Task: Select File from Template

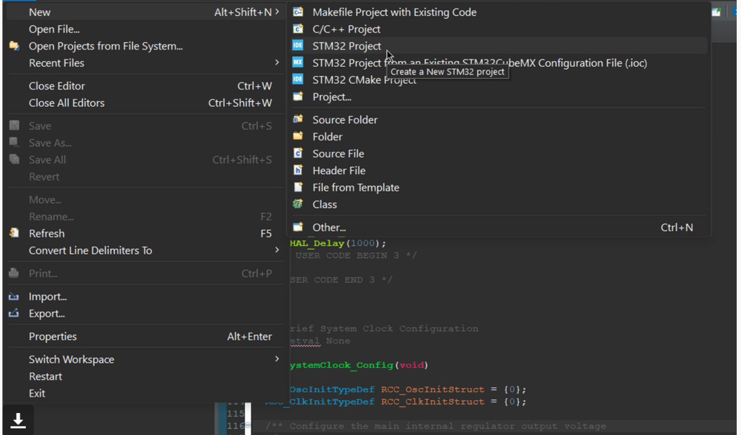Action: click(499, 187)
